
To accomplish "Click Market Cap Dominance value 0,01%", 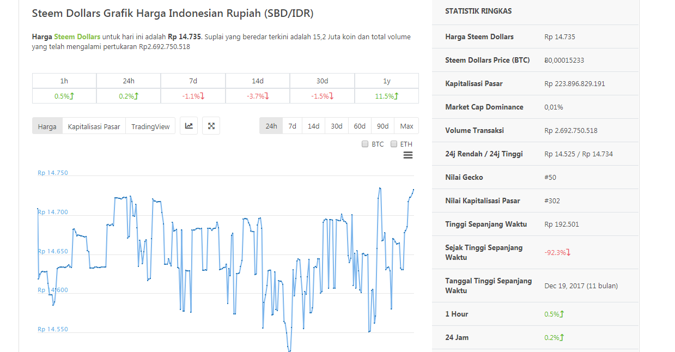I will [x=554, y=107].
